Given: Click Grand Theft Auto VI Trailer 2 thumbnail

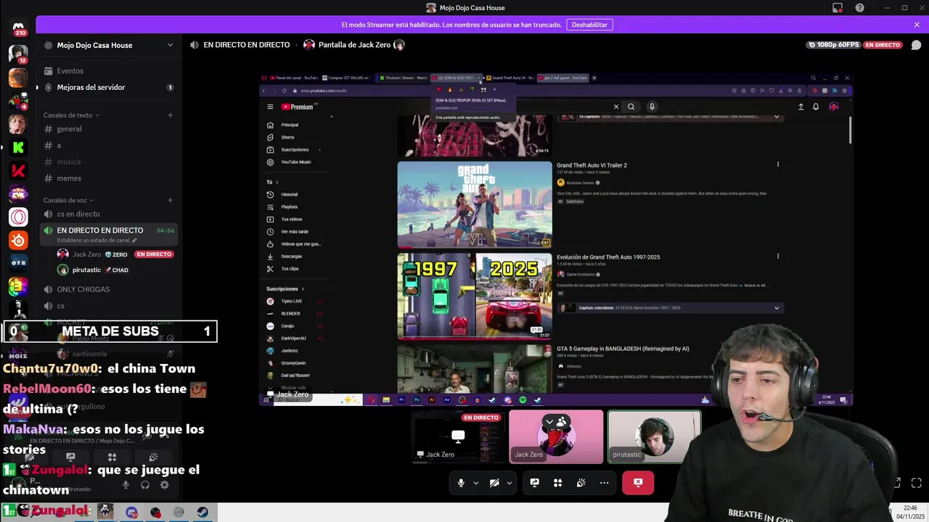Looking at the screenshot, I should click(x=475, y=204).
